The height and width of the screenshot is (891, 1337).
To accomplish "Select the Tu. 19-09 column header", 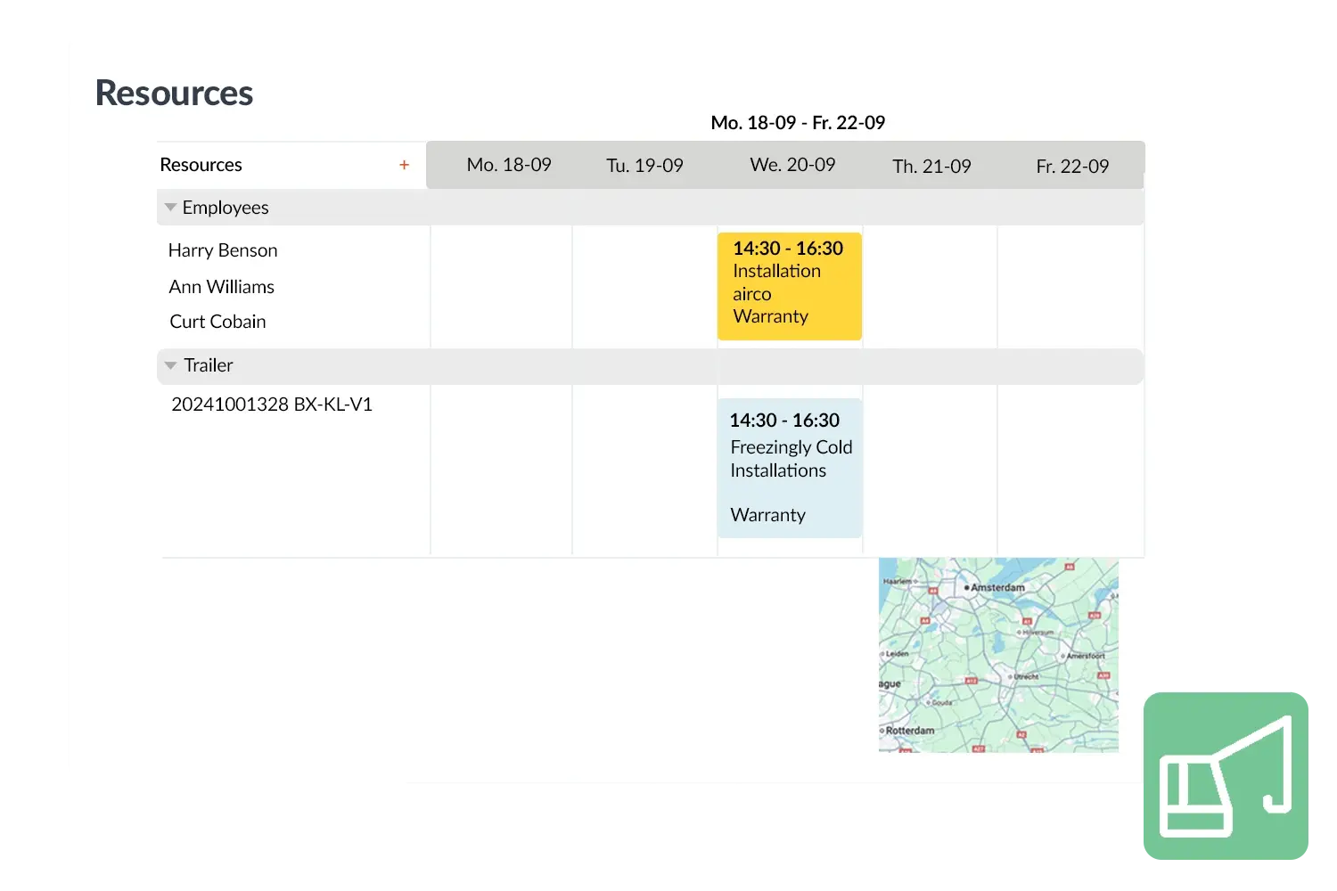I will click(644, 166).
